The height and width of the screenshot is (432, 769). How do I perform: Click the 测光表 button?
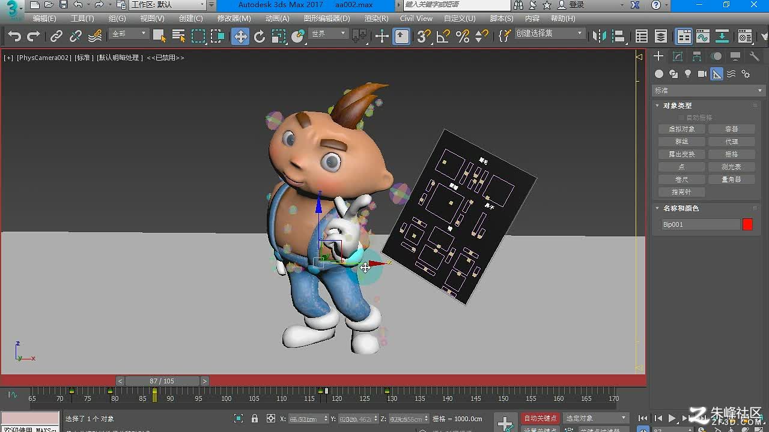coord(731,167)
